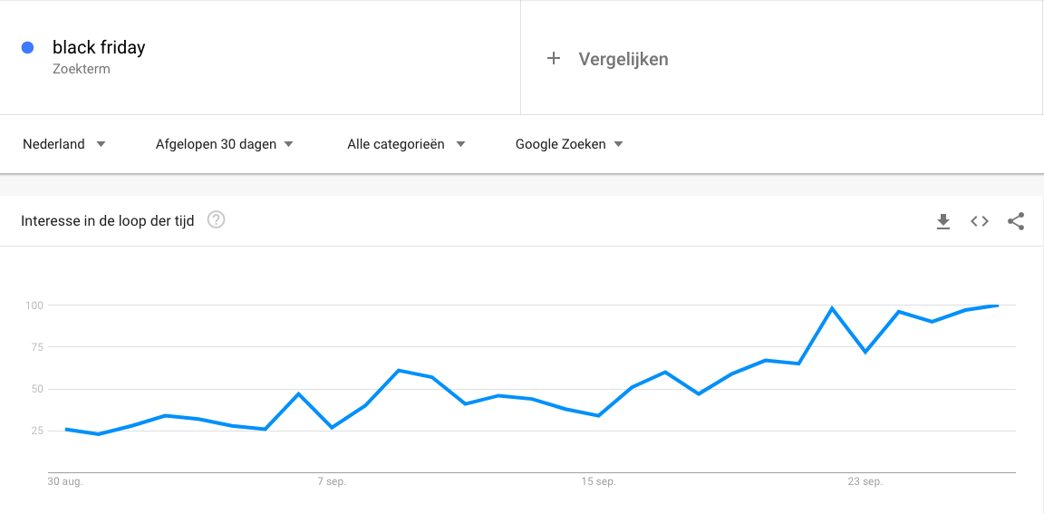Open the Nederland region dropdown
Viewport: 1044px width, 514px height.
[64, 144]
